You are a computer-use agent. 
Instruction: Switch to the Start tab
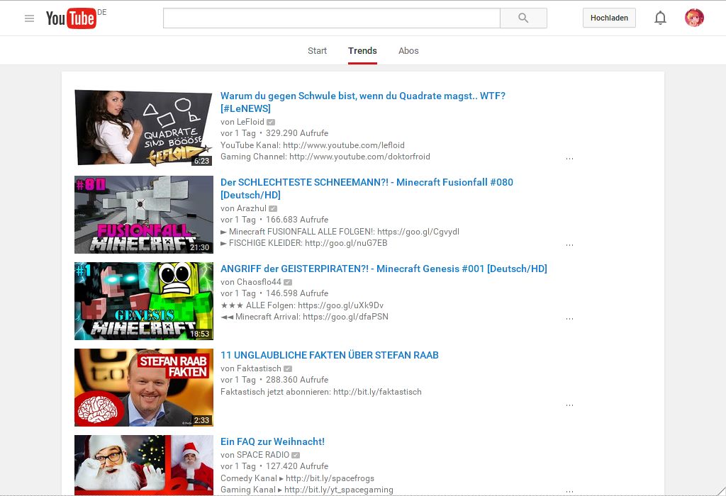[x=317, y=51]
